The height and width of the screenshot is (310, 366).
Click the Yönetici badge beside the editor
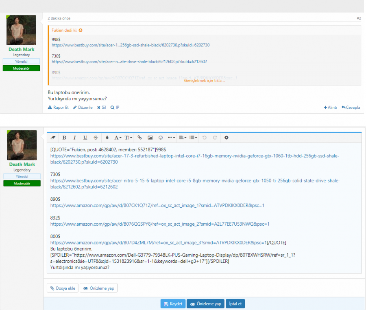(22, 176)
